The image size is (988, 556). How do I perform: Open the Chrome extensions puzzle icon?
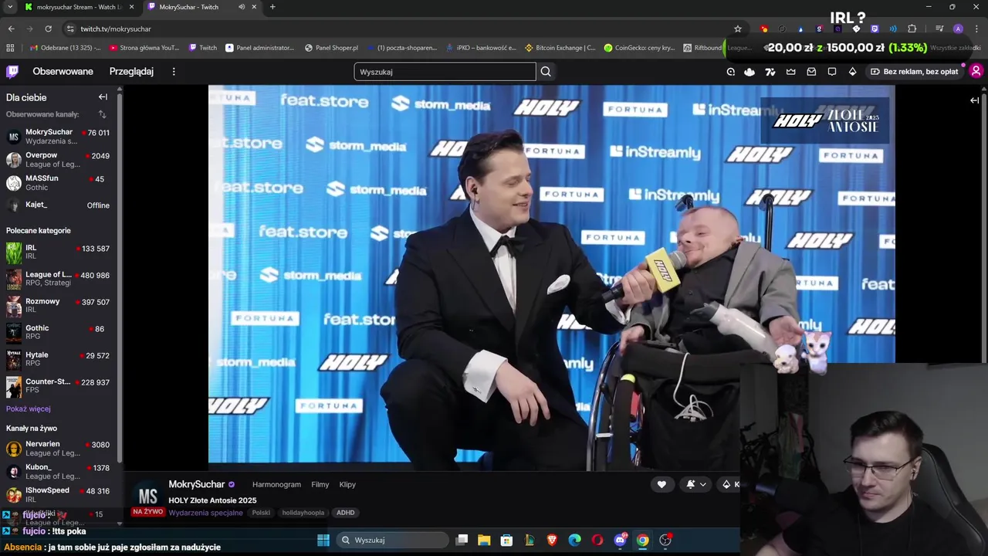click(912, 29)
